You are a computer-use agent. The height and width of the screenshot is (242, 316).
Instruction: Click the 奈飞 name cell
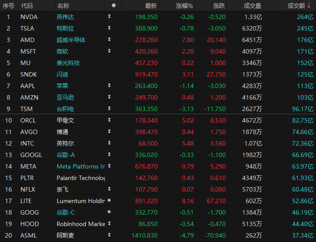click(62, 189)
